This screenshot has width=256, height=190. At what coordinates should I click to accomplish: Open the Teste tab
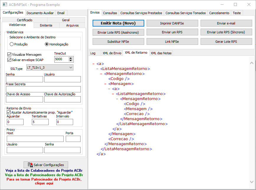tap(237, 13)
